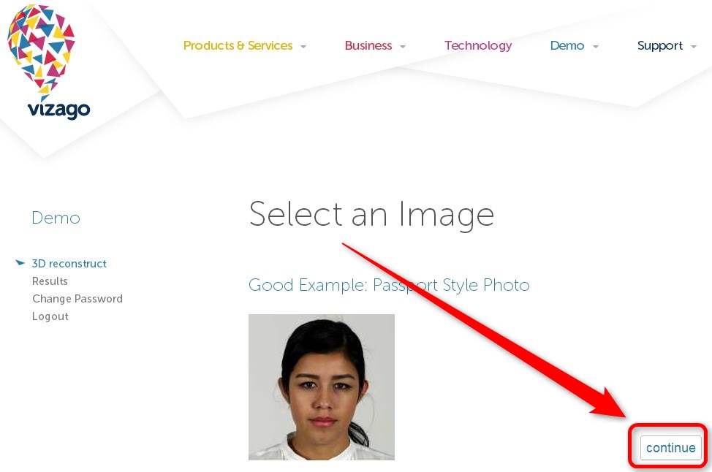The height and width of the screenshot is (472, 712).
Task: Click the continue button
Action: 670,448
